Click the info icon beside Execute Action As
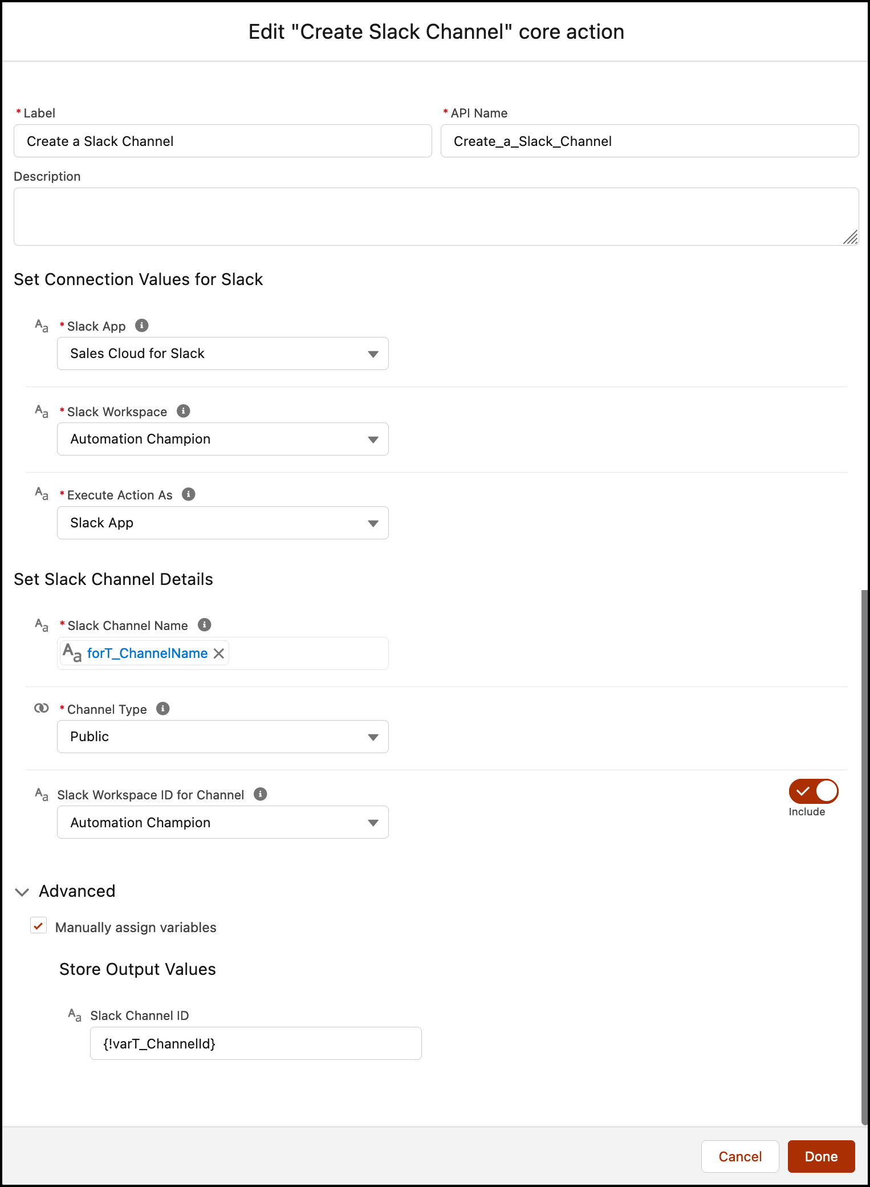870x1187 pixels. click(x=189, y=494)
